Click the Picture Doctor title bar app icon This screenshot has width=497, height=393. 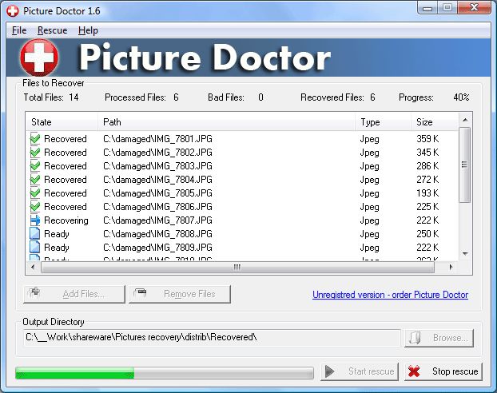pyautogui.click(x=13, y=11)
